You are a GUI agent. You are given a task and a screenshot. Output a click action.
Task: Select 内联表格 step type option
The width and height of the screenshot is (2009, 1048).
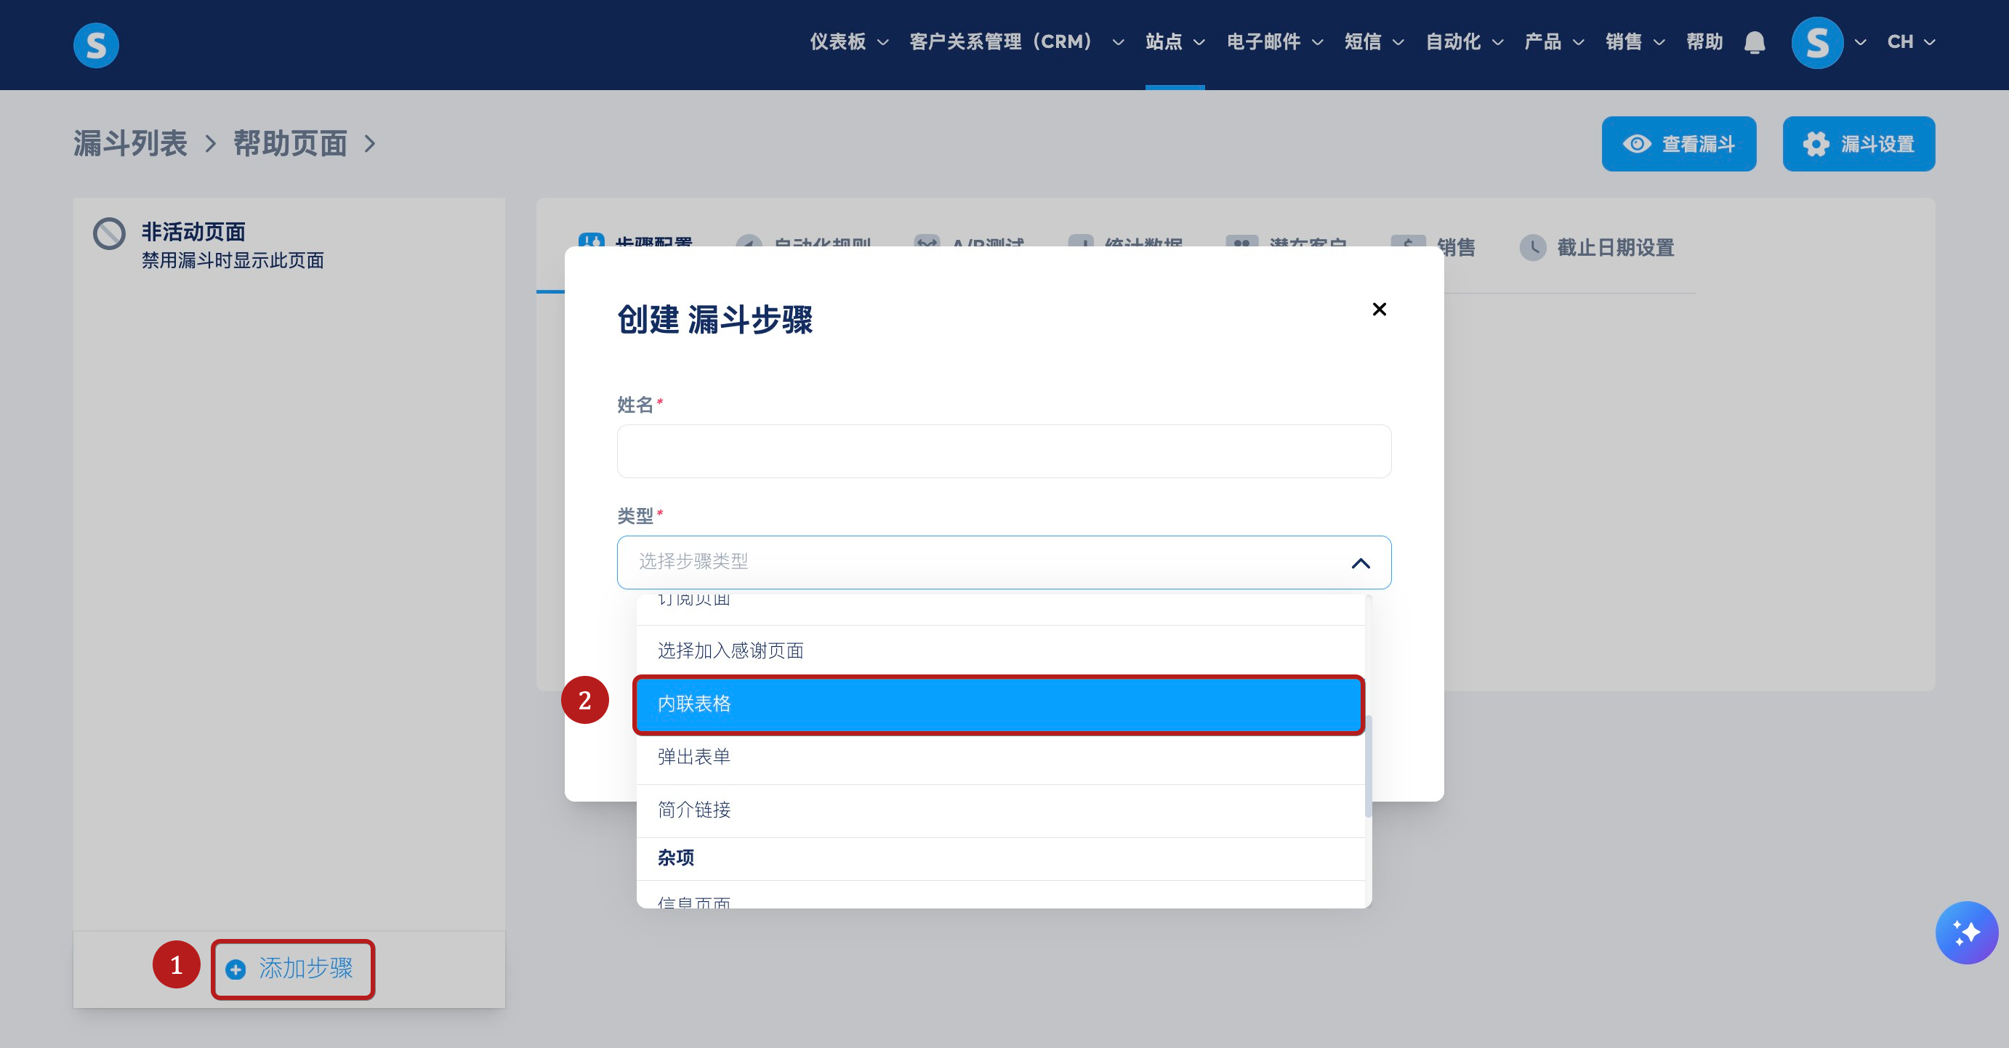998,704
